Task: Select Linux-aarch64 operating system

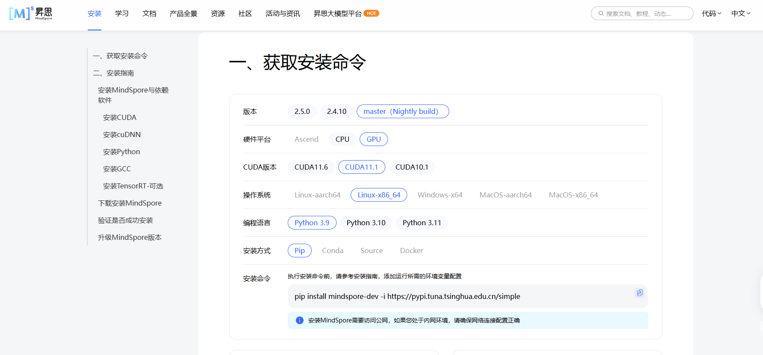Action: [318, 195]
